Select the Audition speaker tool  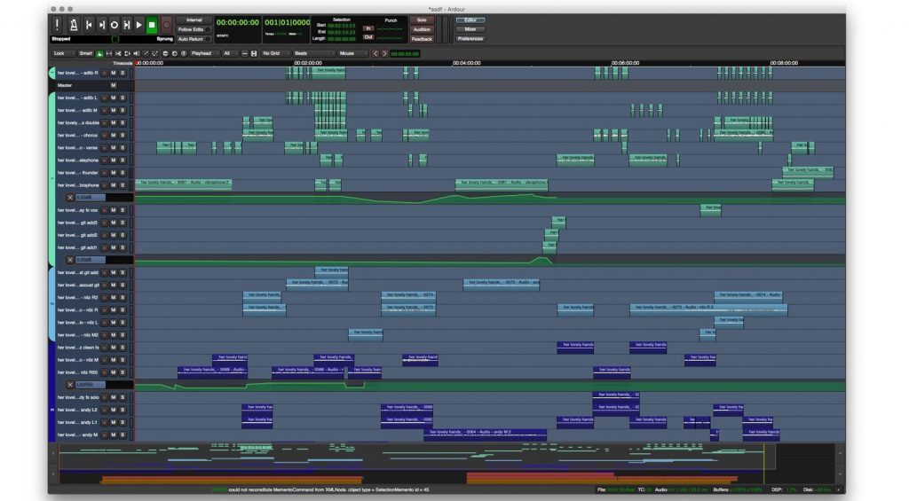click(x=136, y=54)
